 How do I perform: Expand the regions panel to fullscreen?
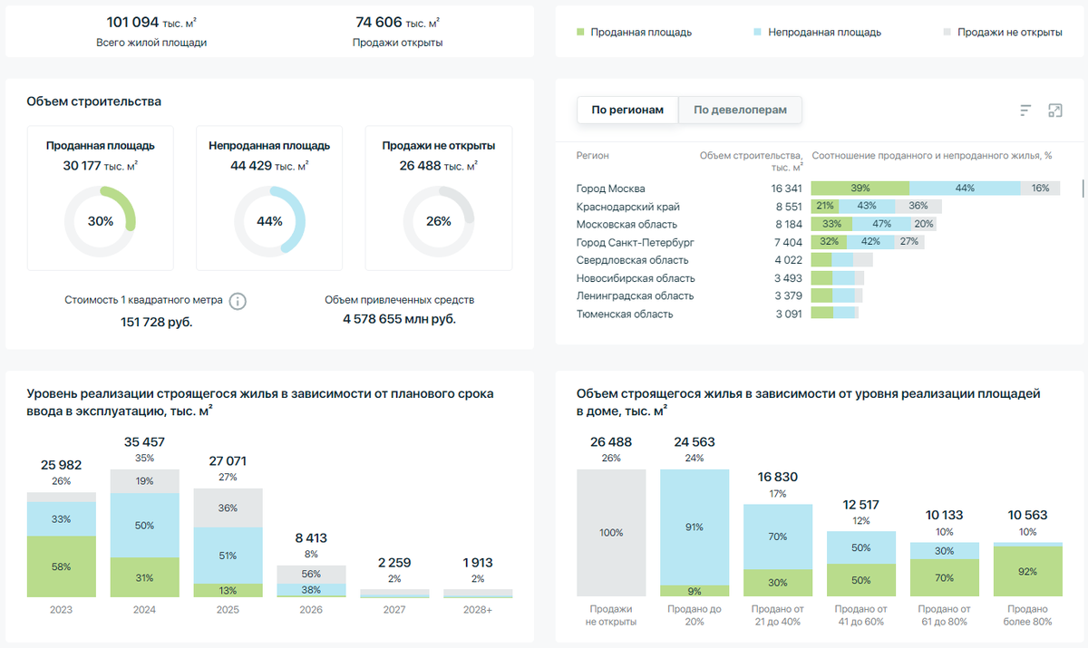pos(1056,110)
